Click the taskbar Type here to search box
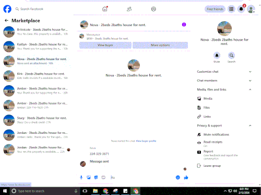This screenshot has height=195, width=261. (x=44, y=191)
